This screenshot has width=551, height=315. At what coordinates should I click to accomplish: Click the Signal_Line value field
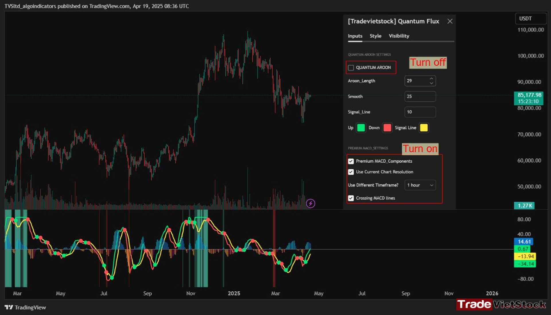pyautogui.click(x=420, y=112)
